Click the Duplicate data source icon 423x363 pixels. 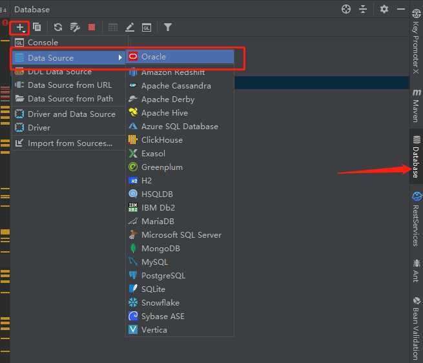(x=37, y=27)
